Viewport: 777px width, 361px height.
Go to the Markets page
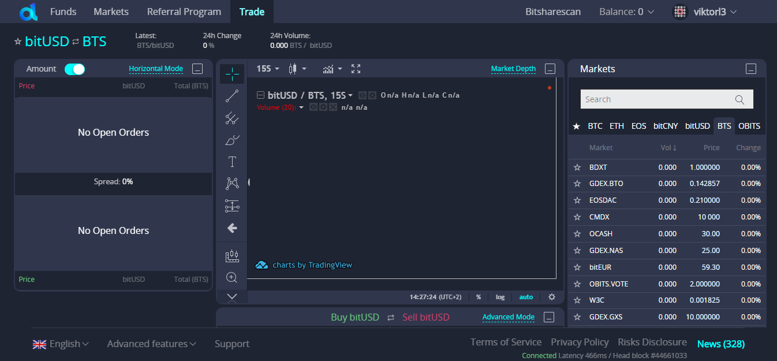pyautogui.click(x=111, y=12)
